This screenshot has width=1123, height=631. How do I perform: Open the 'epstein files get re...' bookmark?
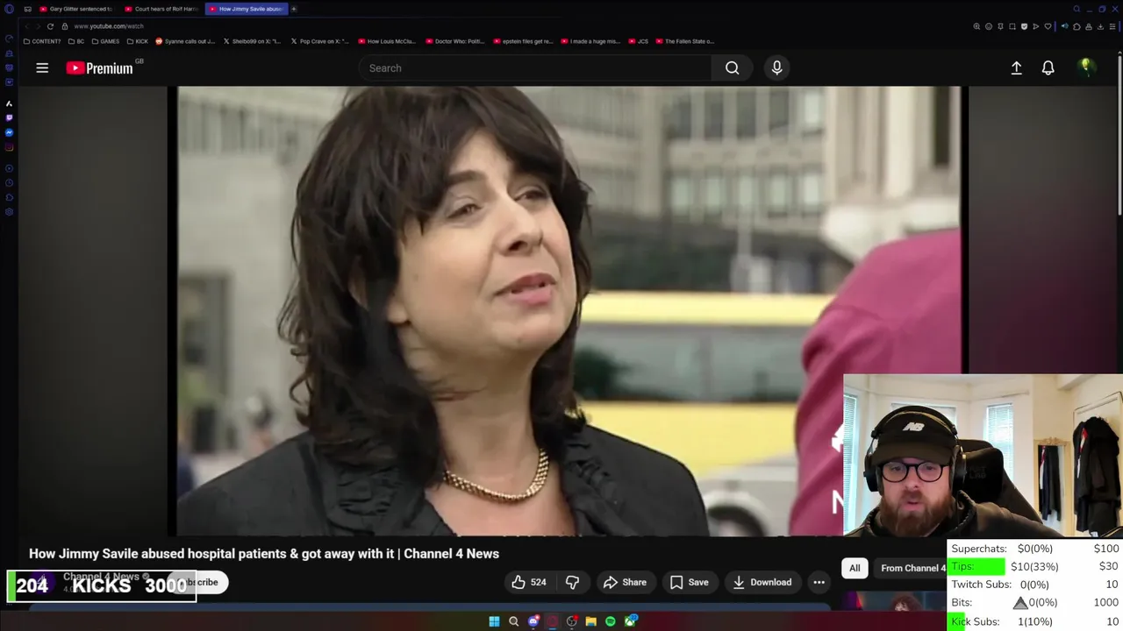(x=523, y=41)
